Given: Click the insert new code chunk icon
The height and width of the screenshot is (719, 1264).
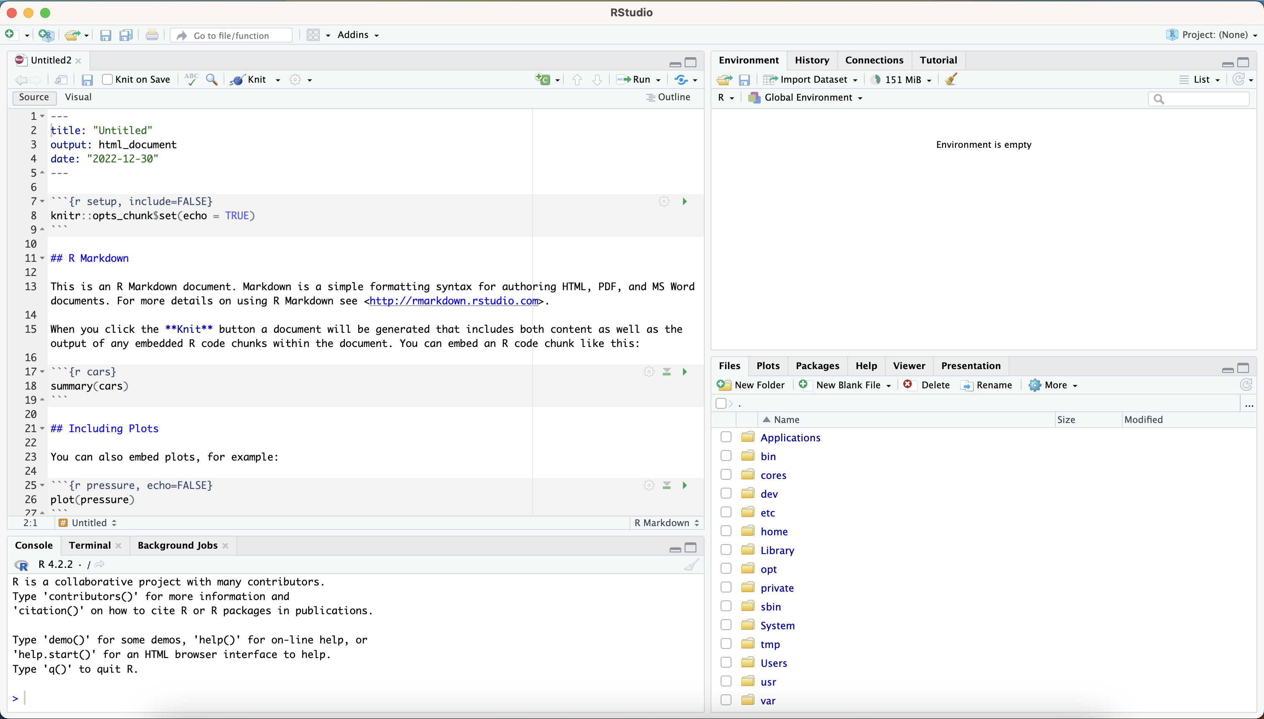Looking at the screenshot, I should point(543,79).
